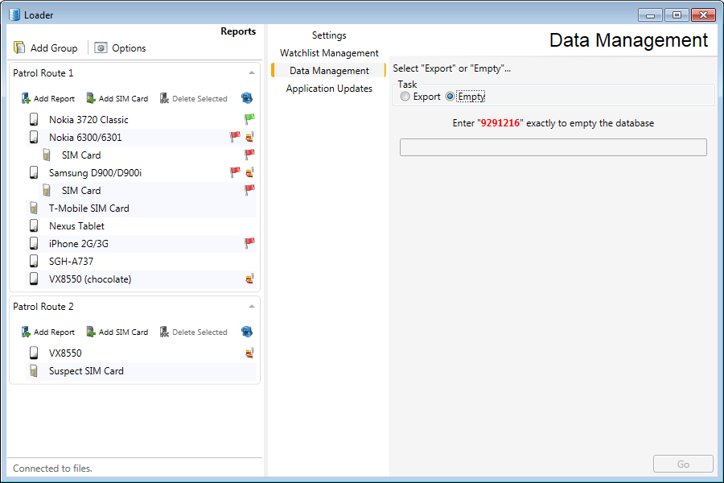Click the blue globe icon in Patrol Route 2
This screenshot has height=483, width=724.
247,332
